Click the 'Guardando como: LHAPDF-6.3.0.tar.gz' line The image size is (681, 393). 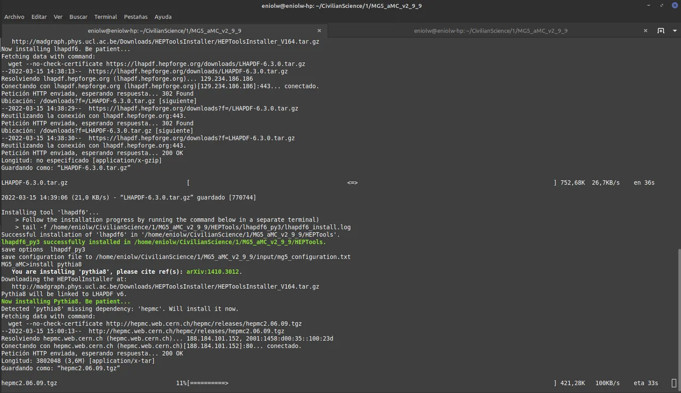pos(65,168)
